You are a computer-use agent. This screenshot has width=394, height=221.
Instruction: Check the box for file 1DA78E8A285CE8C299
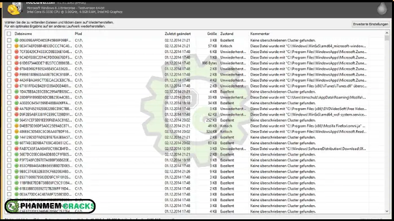point(9,91)
